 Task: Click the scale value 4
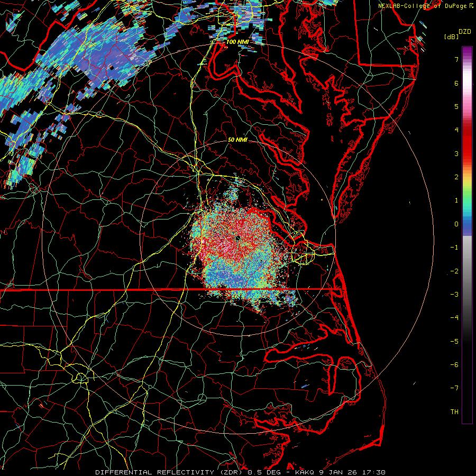[x=456, y=130]
